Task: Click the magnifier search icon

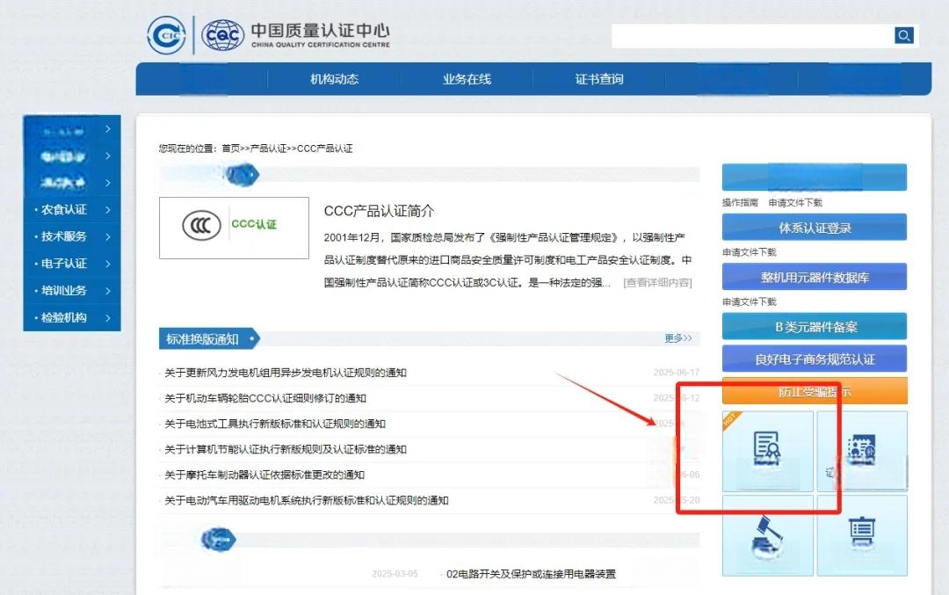Action: click(904, 35)
